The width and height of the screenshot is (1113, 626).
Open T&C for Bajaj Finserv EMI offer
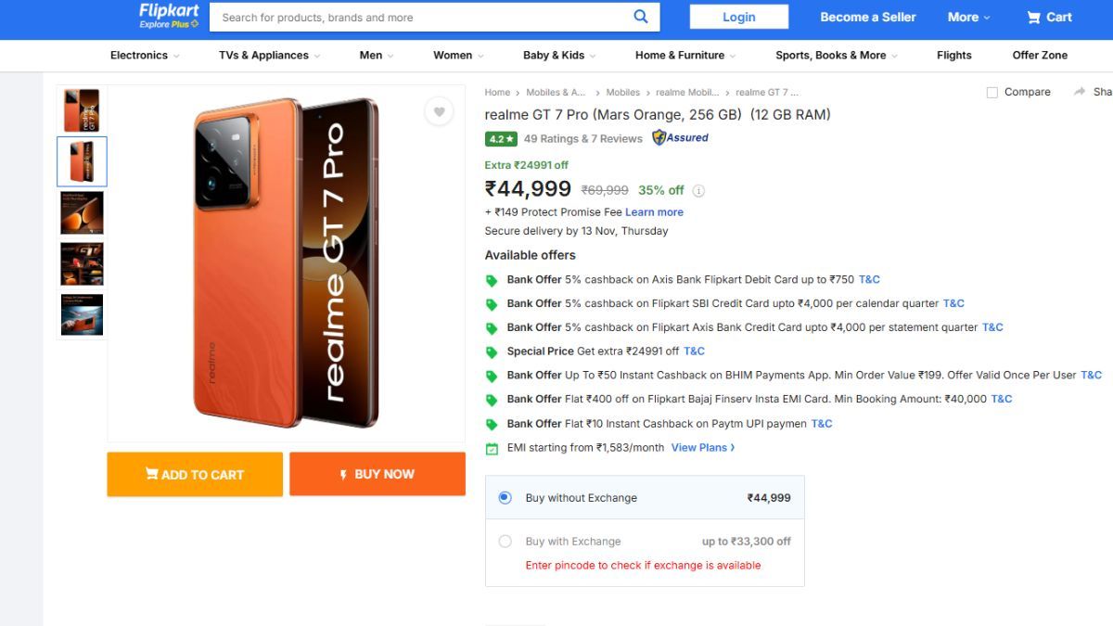click(1002, 399)
